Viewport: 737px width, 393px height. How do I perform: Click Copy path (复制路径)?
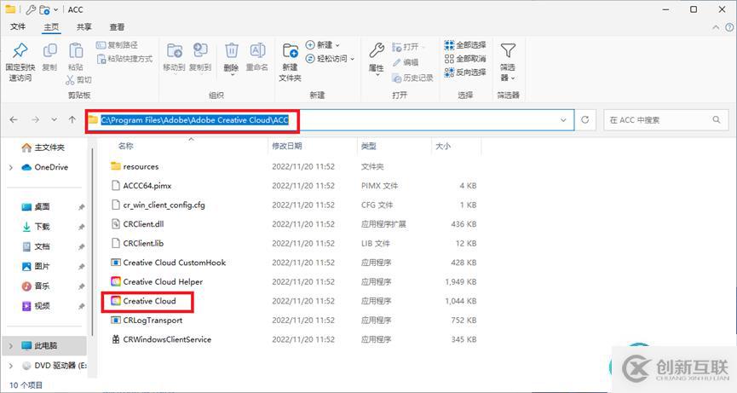(117, 45)
